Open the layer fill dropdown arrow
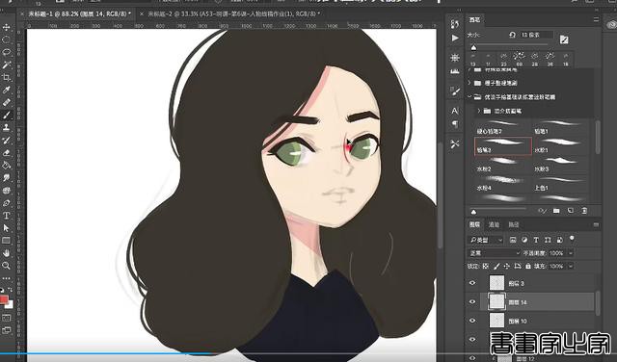The image size is (617, 362). pos(571,266)
